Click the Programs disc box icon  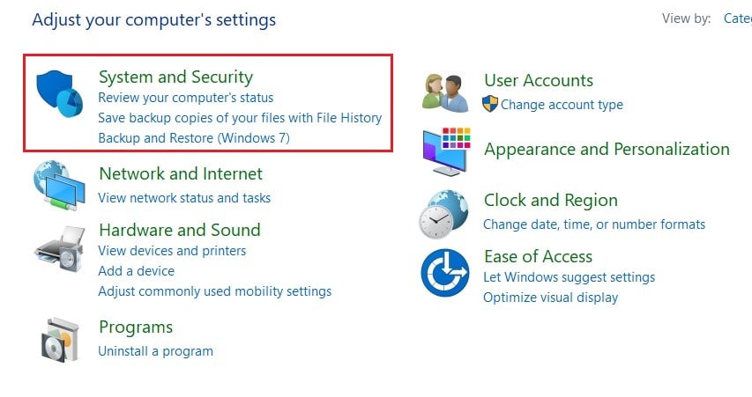pos(60,339)
